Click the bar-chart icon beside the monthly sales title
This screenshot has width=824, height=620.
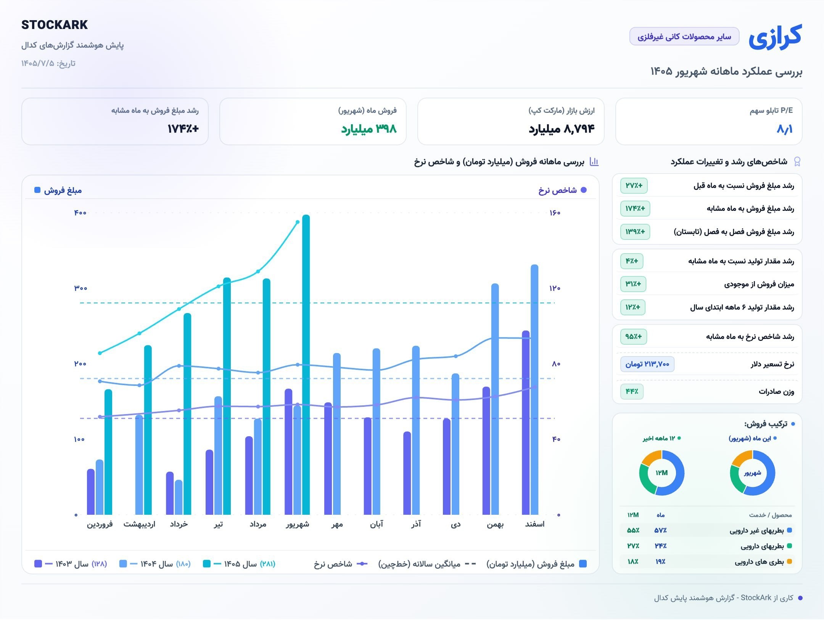tap(594, 162)
